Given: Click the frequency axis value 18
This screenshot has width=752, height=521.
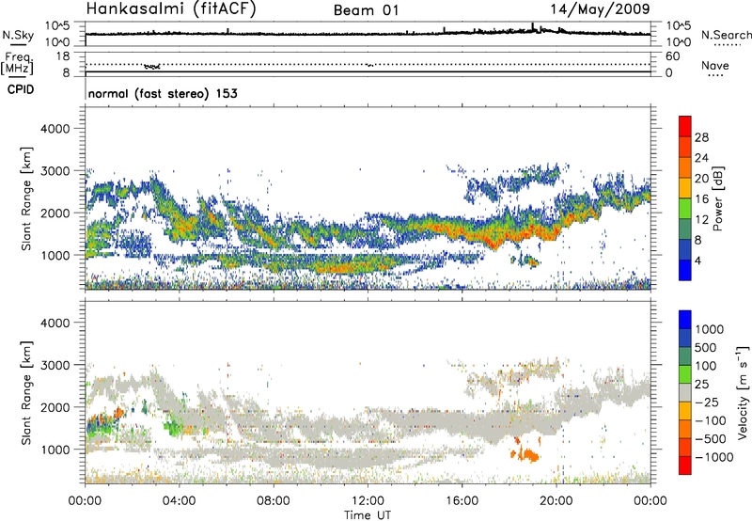Looking at the screenshot, I should [x=63, y=56].
